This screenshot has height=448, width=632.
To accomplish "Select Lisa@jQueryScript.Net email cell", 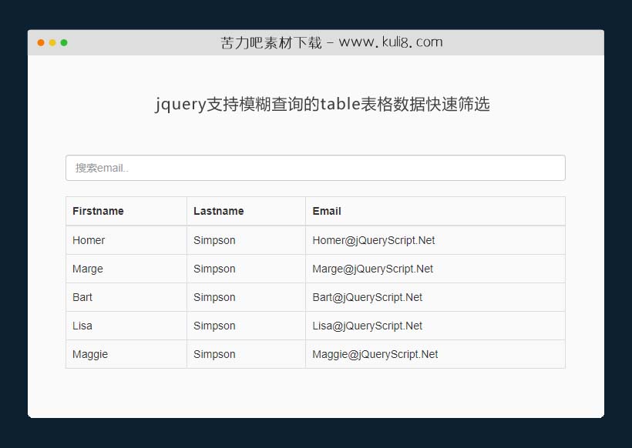I will pos(366,325).
